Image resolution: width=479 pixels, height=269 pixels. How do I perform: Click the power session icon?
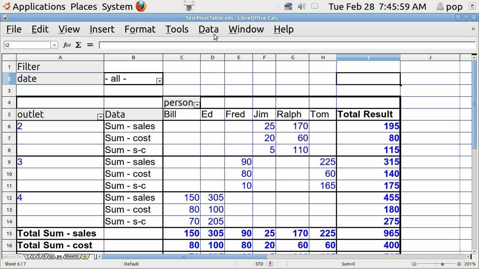472,6
